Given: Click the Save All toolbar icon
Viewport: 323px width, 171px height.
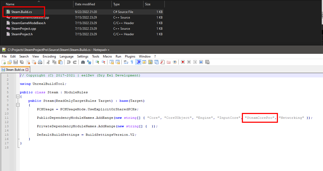Looking at the screenshot, I should pos(22,62).
